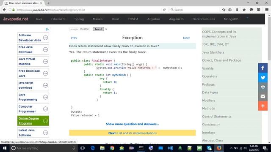Open the TOSCA menu in navbar
This screenshot has width=271, height=152.
point(133,19)
